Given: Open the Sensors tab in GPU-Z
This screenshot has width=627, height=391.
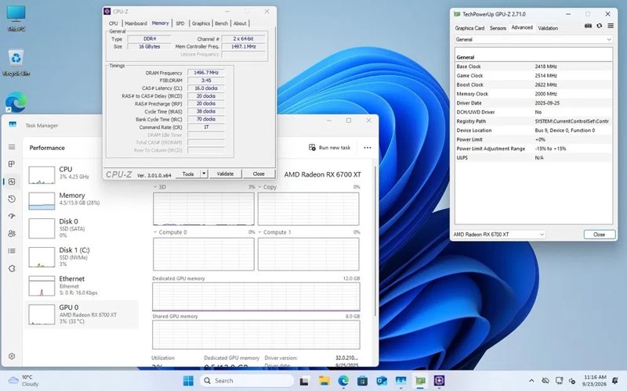Looking at the screenshot, I should [498, 28].
